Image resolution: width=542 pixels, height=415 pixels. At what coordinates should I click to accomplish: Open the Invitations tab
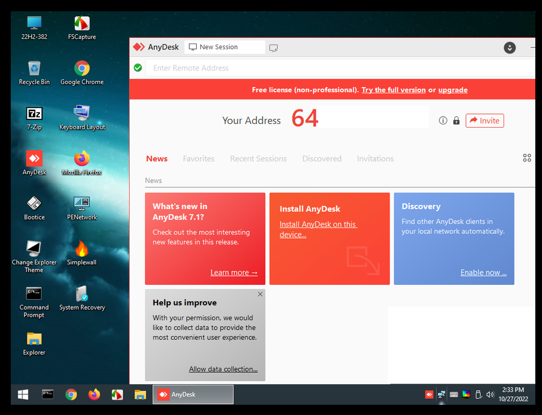[x=376, y=158]
